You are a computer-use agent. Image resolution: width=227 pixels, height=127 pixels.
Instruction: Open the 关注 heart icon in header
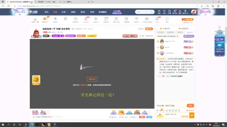[x=164, y=12]
